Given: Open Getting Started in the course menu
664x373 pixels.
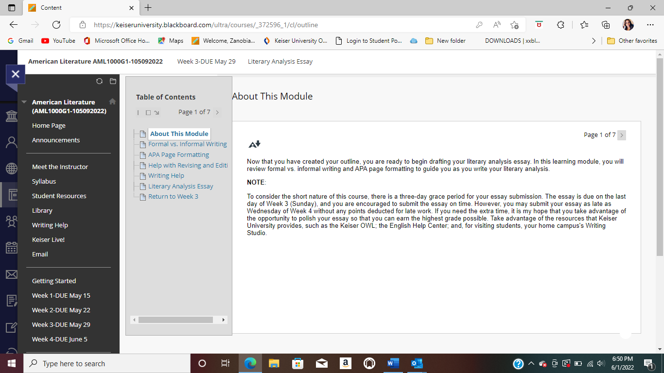Looking at the screenshot, I should pyautogui.click(x=54, y=281).
